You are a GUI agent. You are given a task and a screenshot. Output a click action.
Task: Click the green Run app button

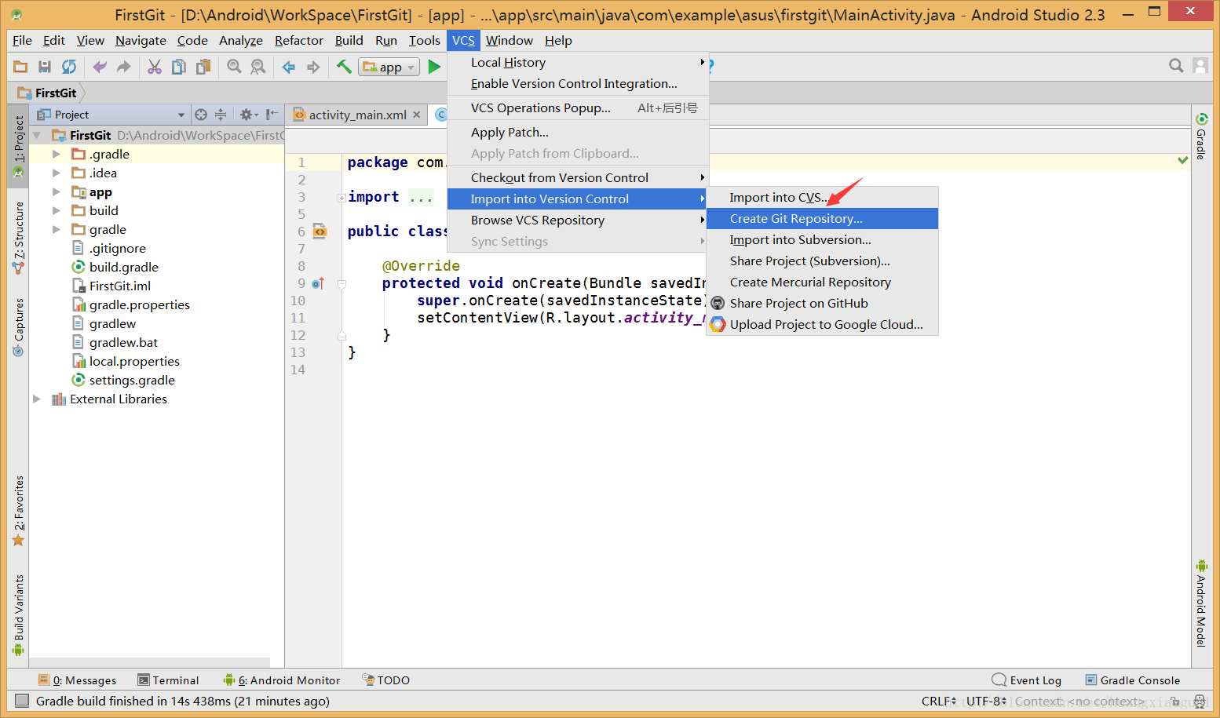click(434, 67)
